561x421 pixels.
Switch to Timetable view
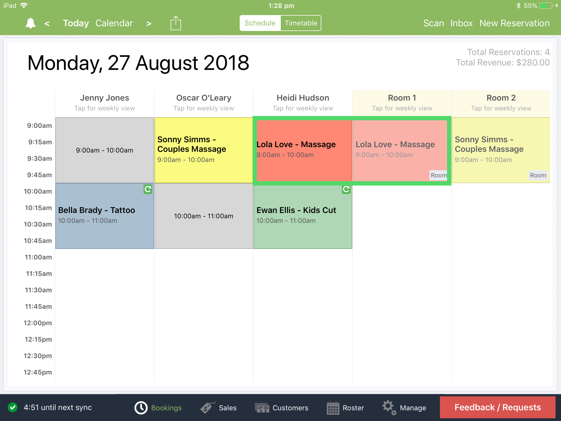(300, 23)
